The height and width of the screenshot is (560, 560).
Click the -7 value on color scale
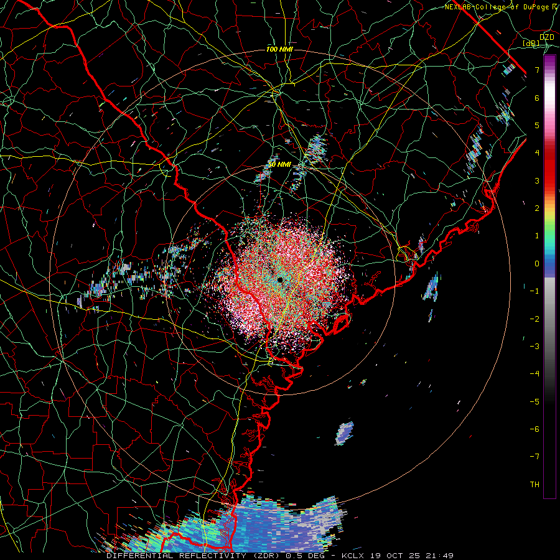(x=534, y=457)
